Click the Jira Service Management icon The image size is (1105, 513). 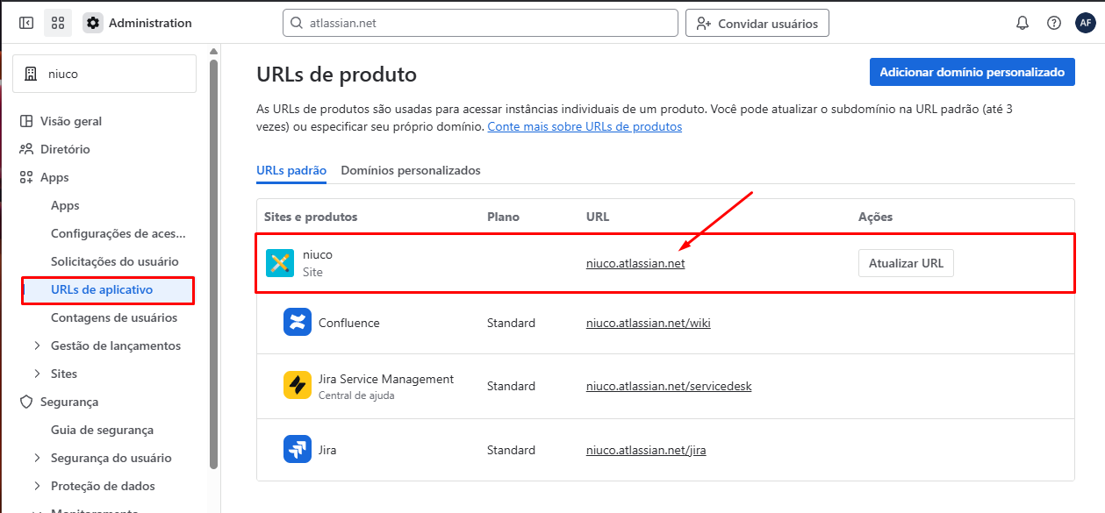point(298,386)
